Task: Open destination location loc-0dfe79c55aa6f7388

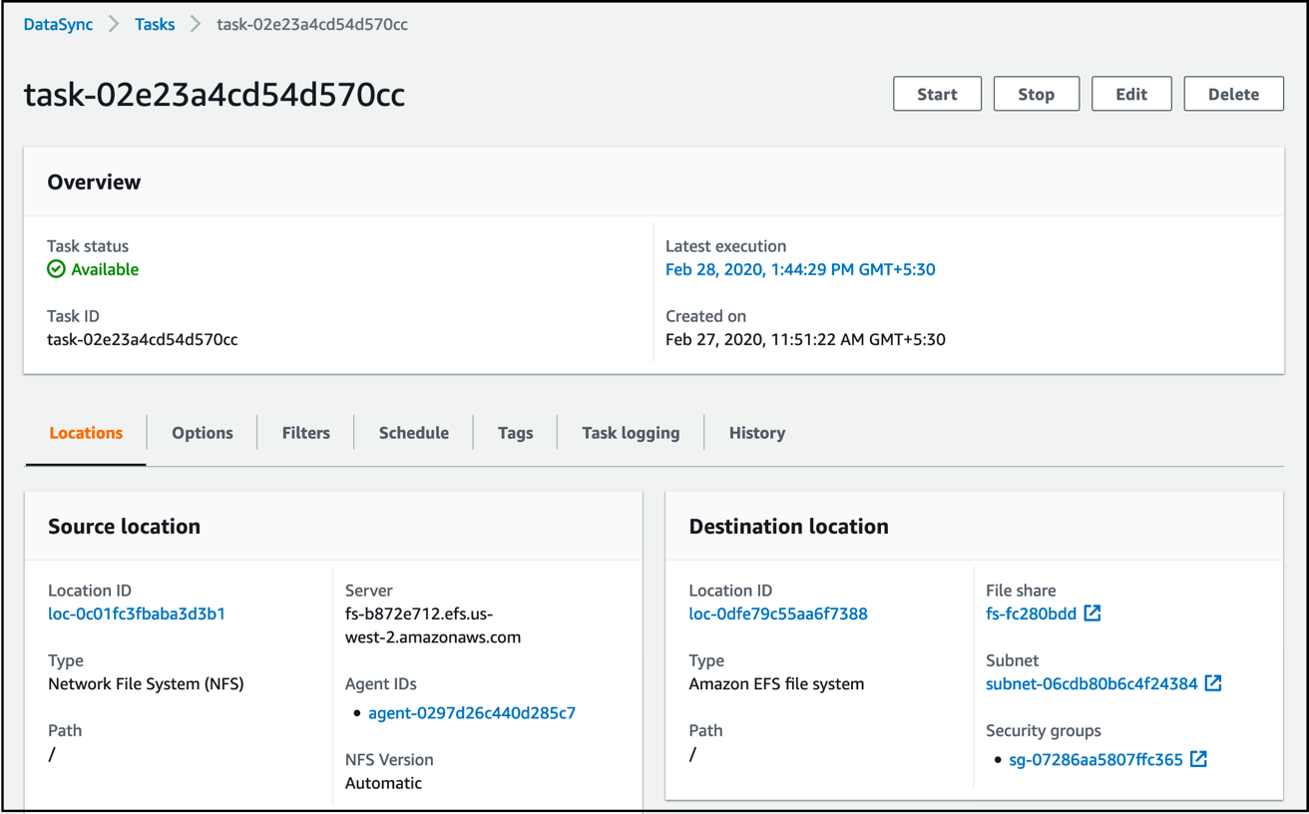Action: click(x=778, y=613)
